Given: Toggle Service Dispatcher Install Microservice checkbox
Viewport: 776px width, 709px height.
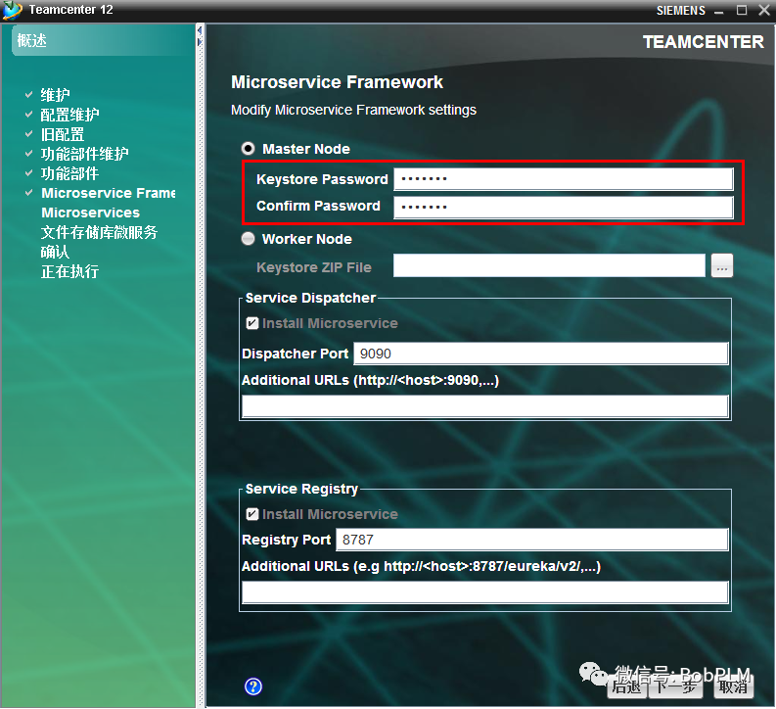Looking at the screenshot, I should tap(251, 323).
